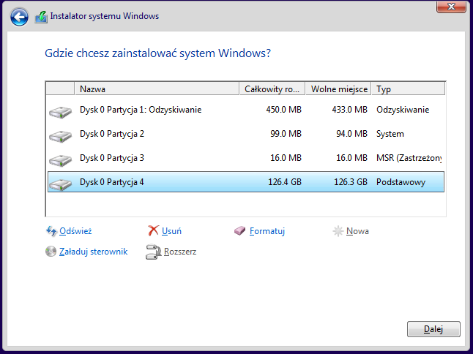Viewport: 473px width, 354px height.
Task: Click the 433.0 MB free space cell
Action: point(349,110)
